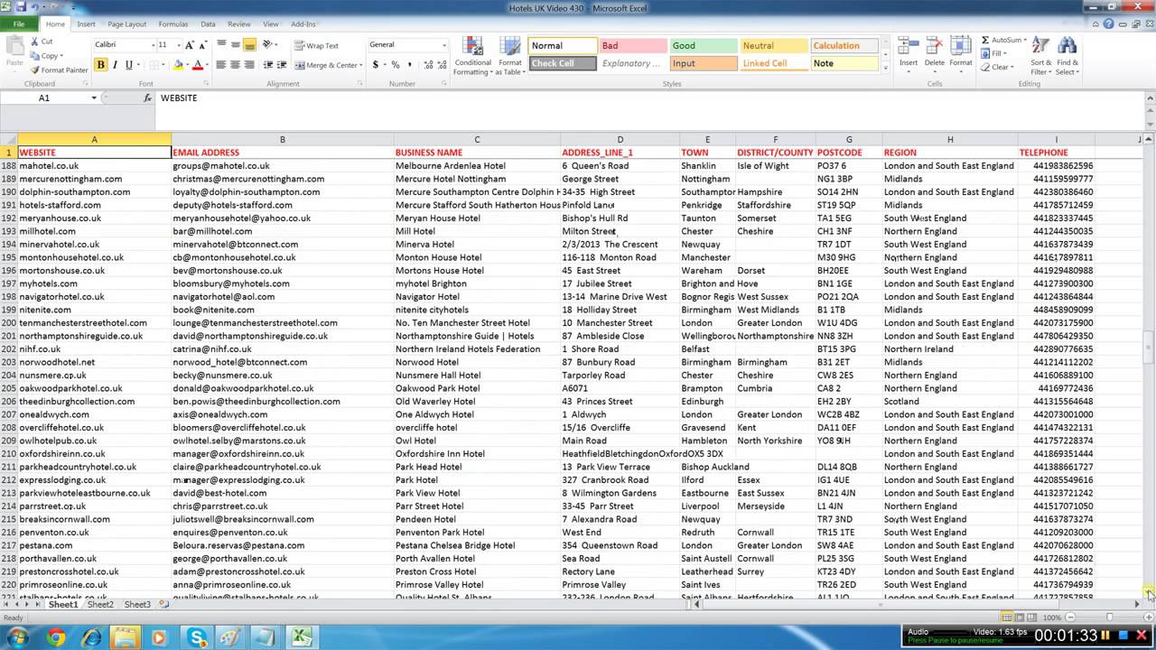Toggle Bold formatting
Screen dimensions: 1156x650
100,65
